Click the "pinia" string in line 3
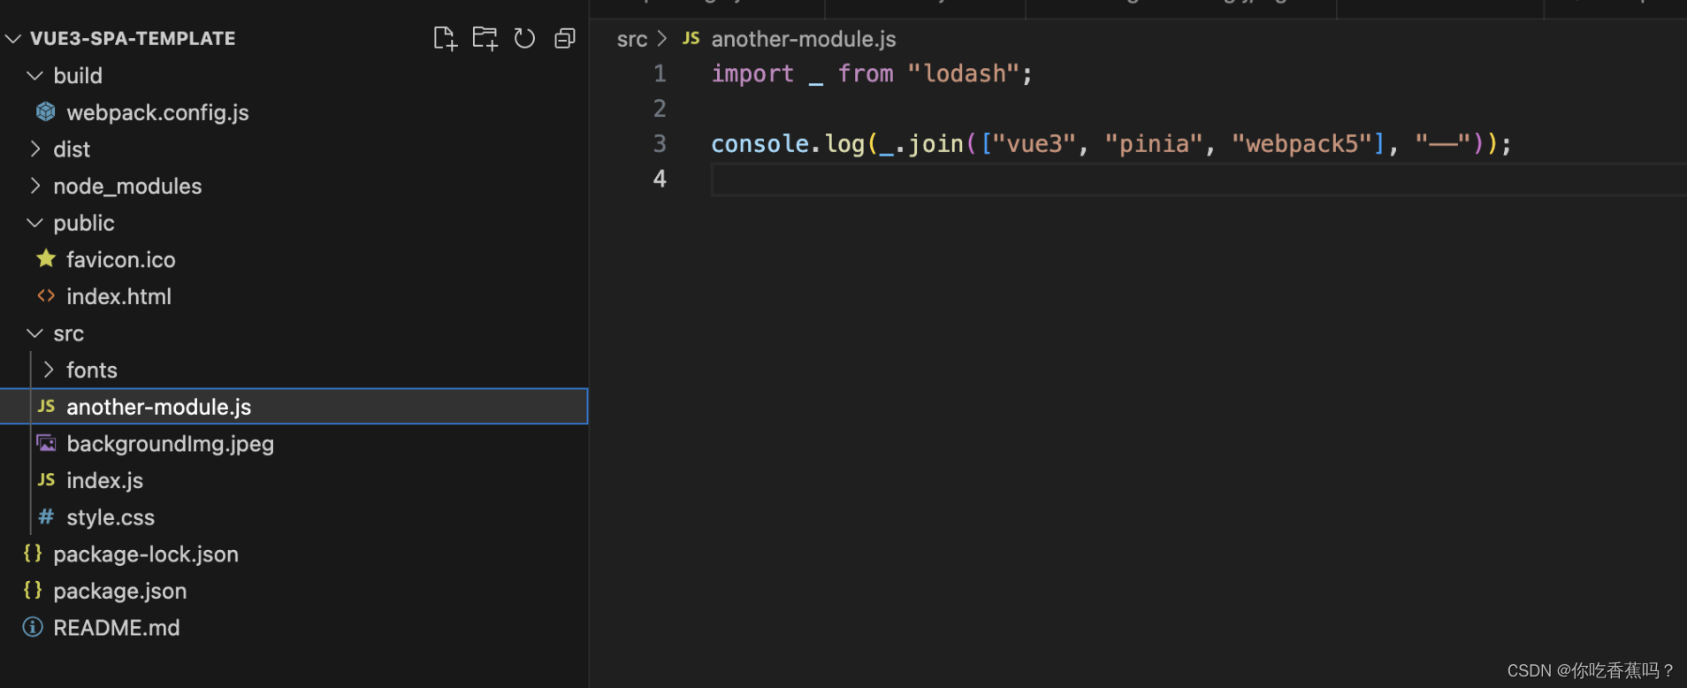 (x=1154, y=143)
